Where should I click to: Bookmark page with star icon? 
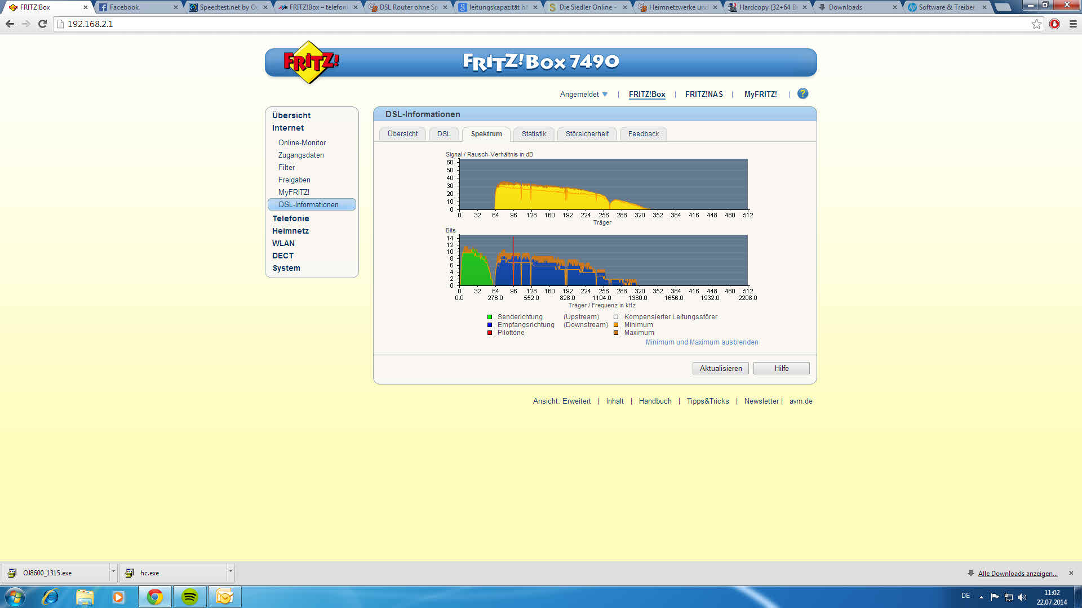(1036, 24)
